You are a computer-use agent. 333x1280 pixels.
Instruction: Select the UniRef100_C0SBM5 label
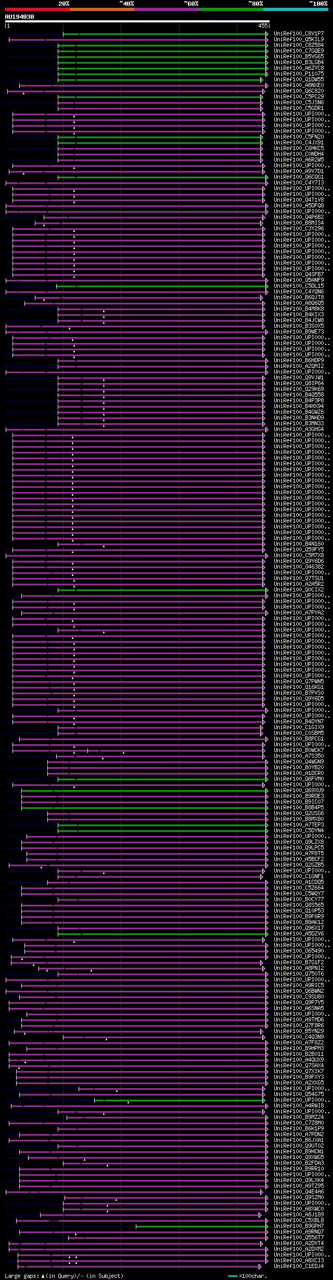click(x=299, y=733)
